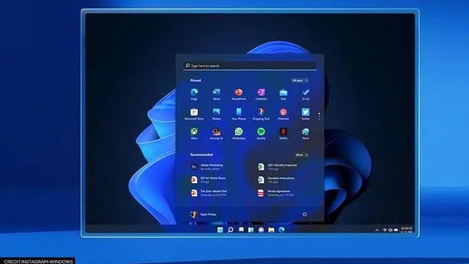Open the Xbox pinned app
This screenshot has height=264, width=469.
194,133
